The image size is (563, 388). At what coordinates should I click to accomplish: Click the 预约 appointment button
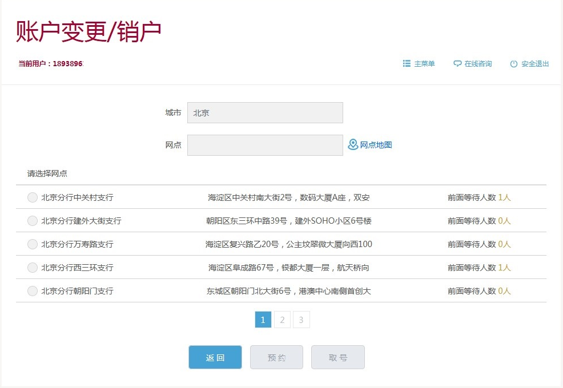tap(276, 358)
